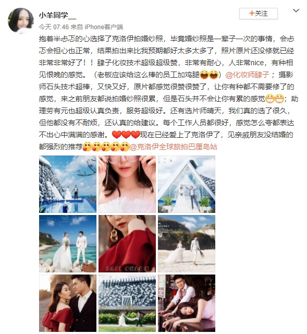Click the grinning teeth emoji pair
The width and height of the screenshot is (307, 334).
[x=275, y=99]
